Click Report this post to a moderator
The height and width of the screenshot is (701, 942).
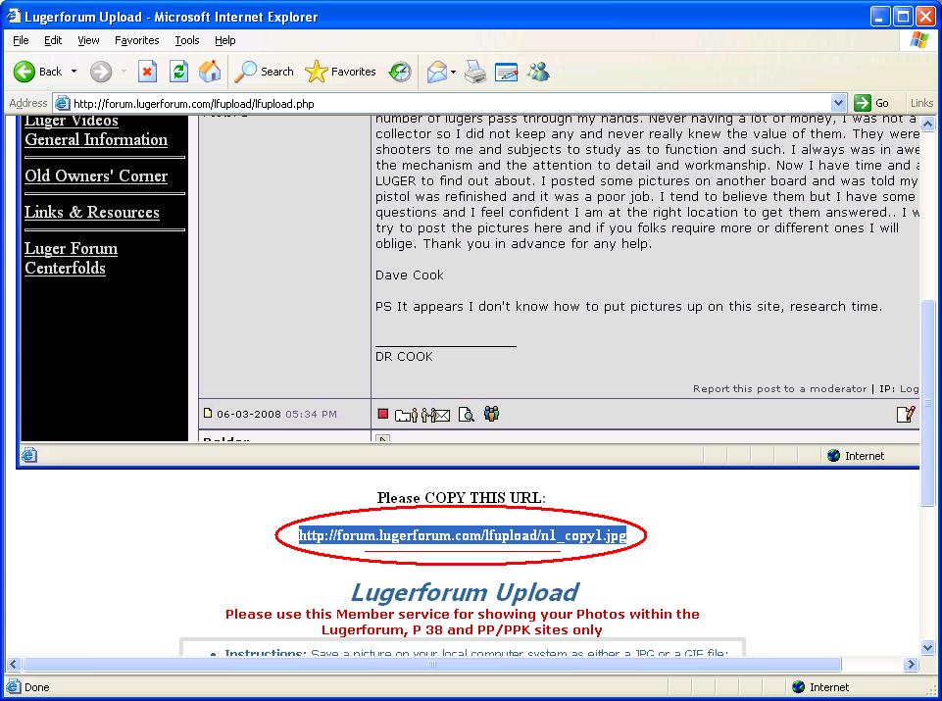click(x=780, y=388)
